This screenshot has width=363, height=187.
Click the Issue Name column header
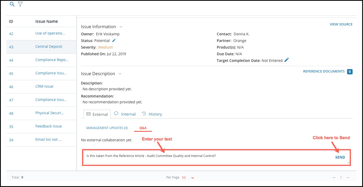(x=47, y=22)
